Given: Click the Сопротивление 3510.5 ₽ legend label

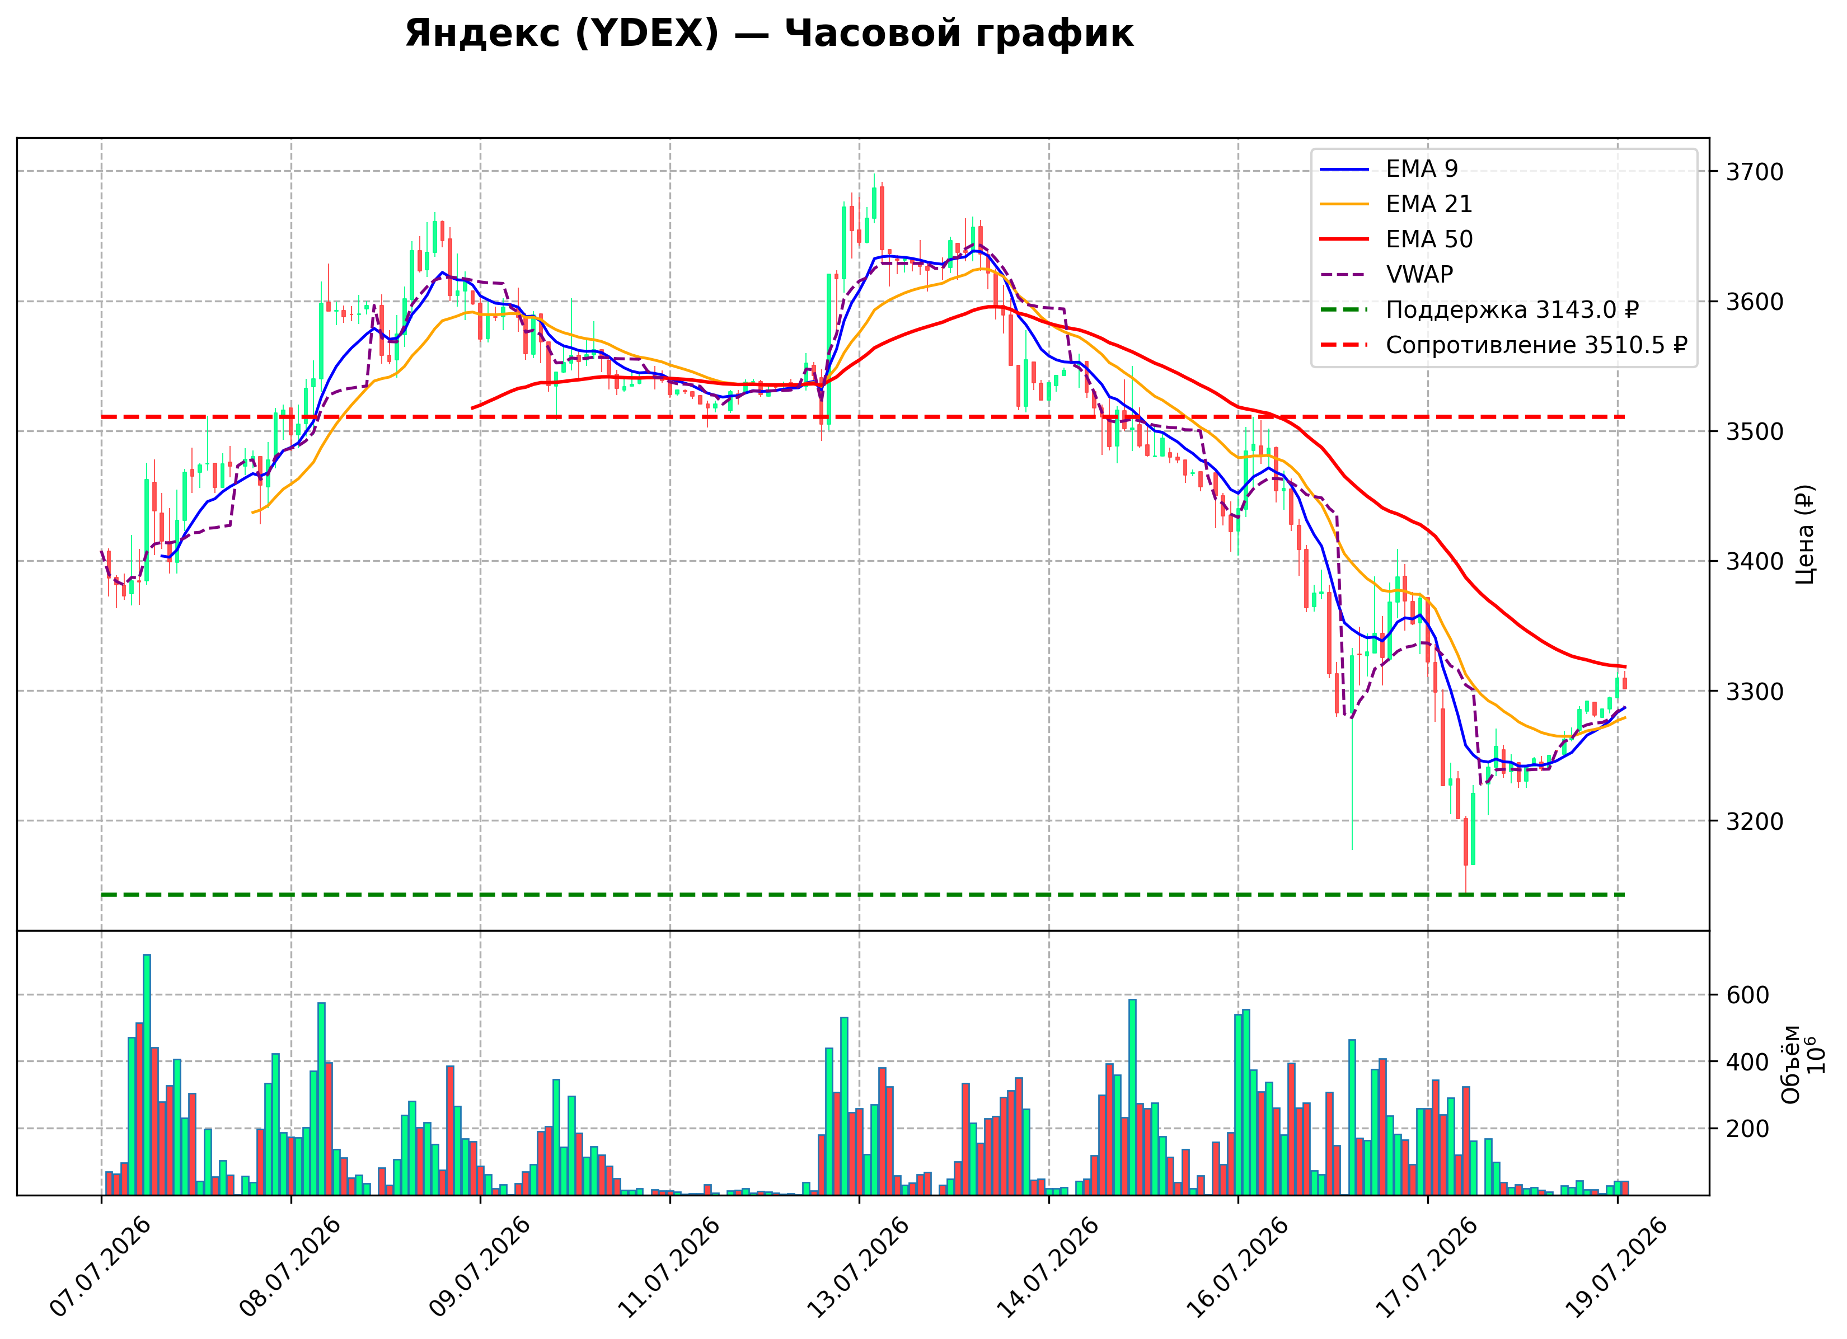Looking at the screenshot, I should click(1536, 345).
